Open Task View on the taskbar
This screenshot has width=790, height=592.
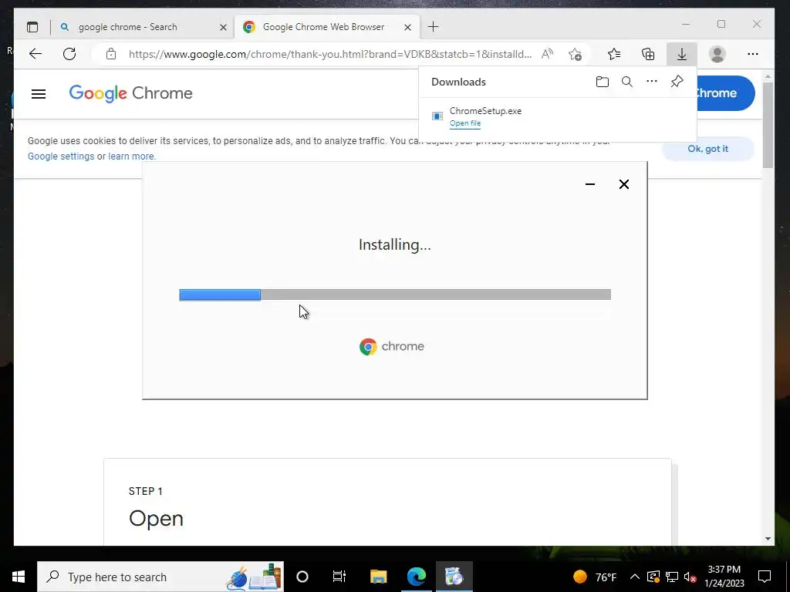click(x=339, y=577)
